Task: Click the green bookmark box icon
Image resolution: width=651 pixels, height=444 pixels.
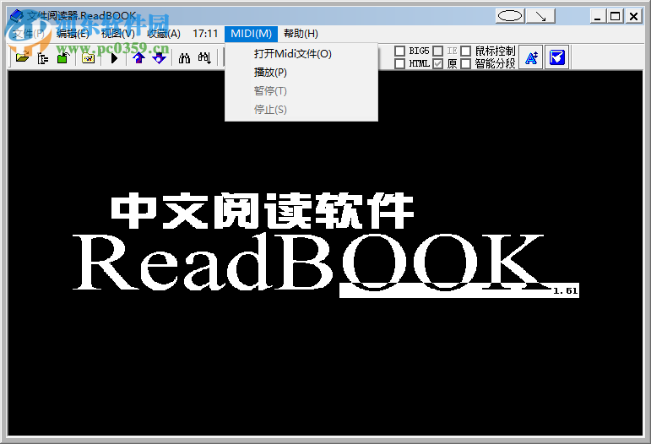Action: pos(62,57)
